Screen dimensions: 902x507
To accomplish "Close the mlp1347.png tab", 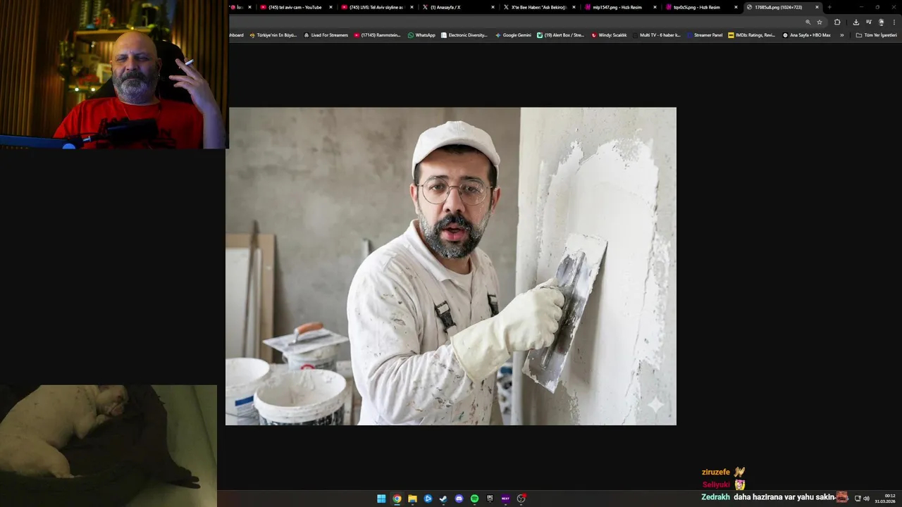I will pos(655,7).
